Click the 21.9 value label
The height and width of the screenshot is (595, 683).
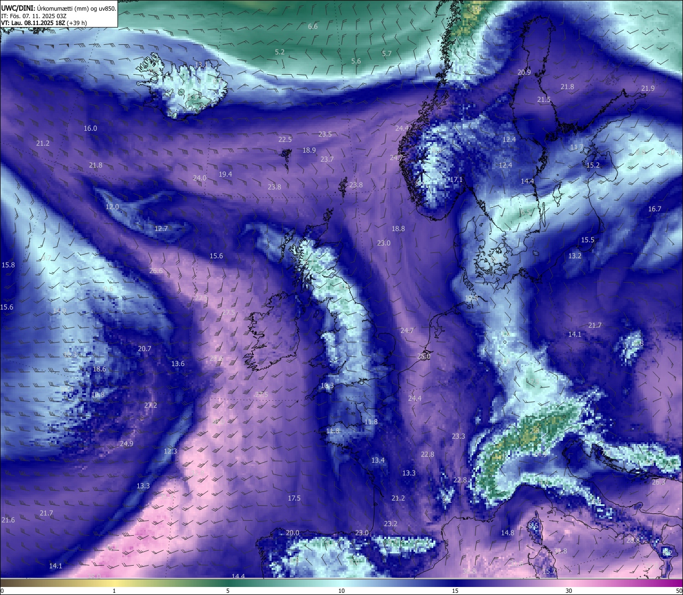(x=648, y=89)
